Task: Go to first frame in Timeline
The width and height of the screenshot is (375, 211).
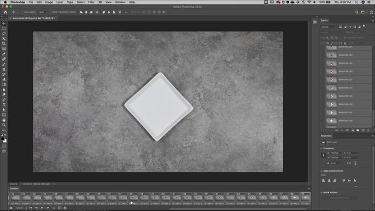Action: click(30, 208)
